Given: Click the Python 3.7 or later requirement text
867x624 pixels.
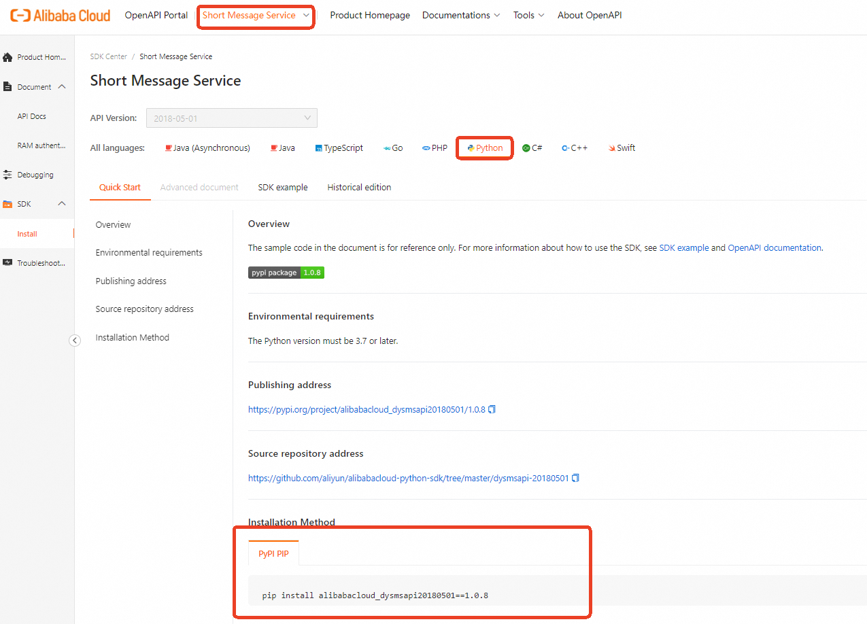Looking at the screenshot, I should pyautogui.click(x=323, y=341).
